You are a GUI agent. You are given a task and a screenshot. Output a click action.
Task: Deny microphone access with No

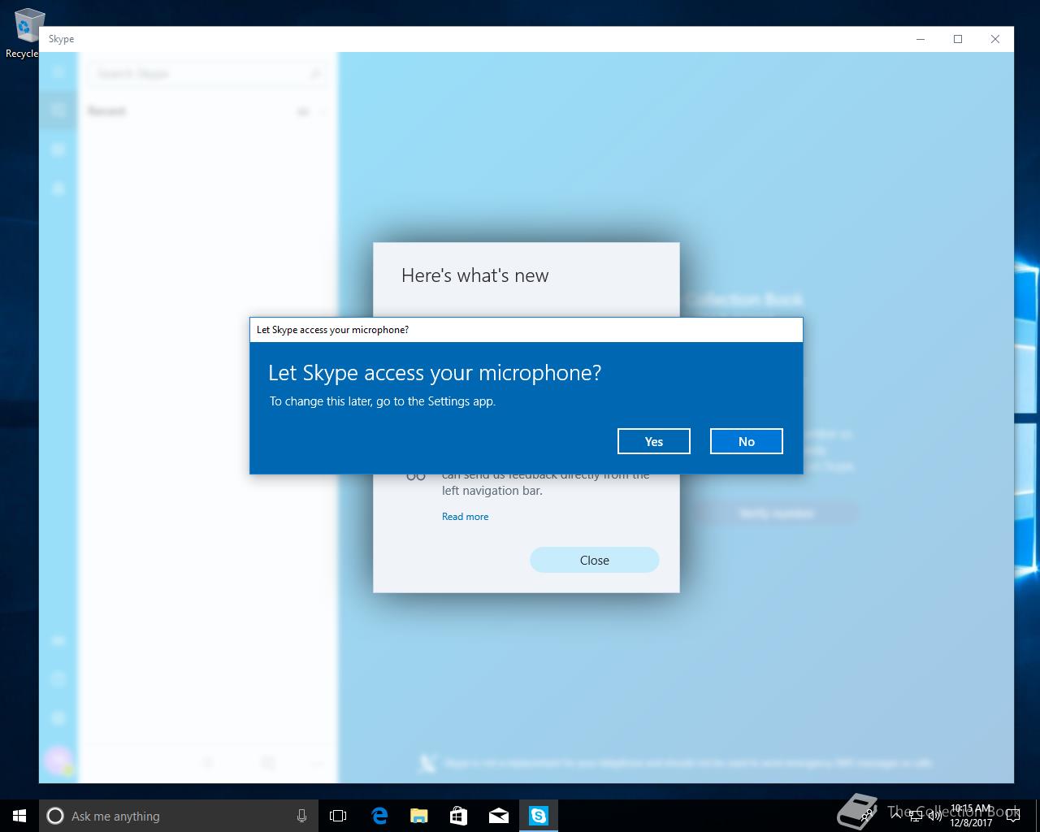(x=747, y=441)
